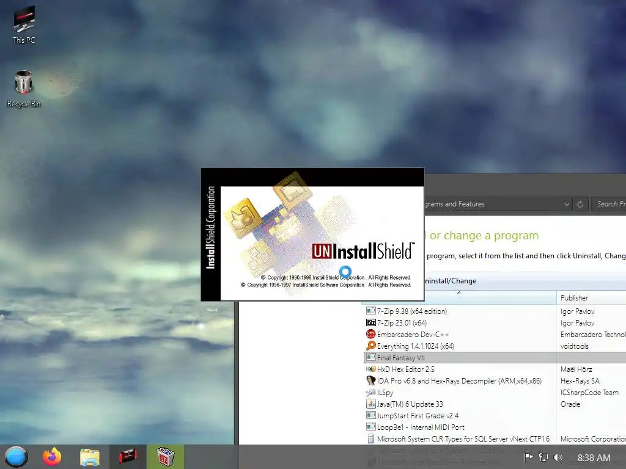The image size is (626, 469).
Task: Open the network icon in system tray
Action: click(x=543, y=457)
